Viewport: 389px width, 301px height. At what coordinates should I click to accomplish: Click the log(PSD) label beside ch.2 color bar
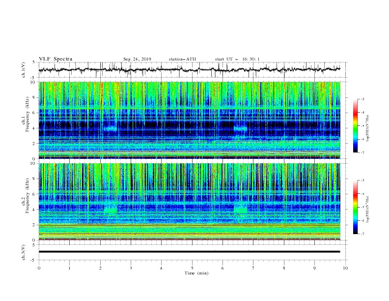(368, 209)
